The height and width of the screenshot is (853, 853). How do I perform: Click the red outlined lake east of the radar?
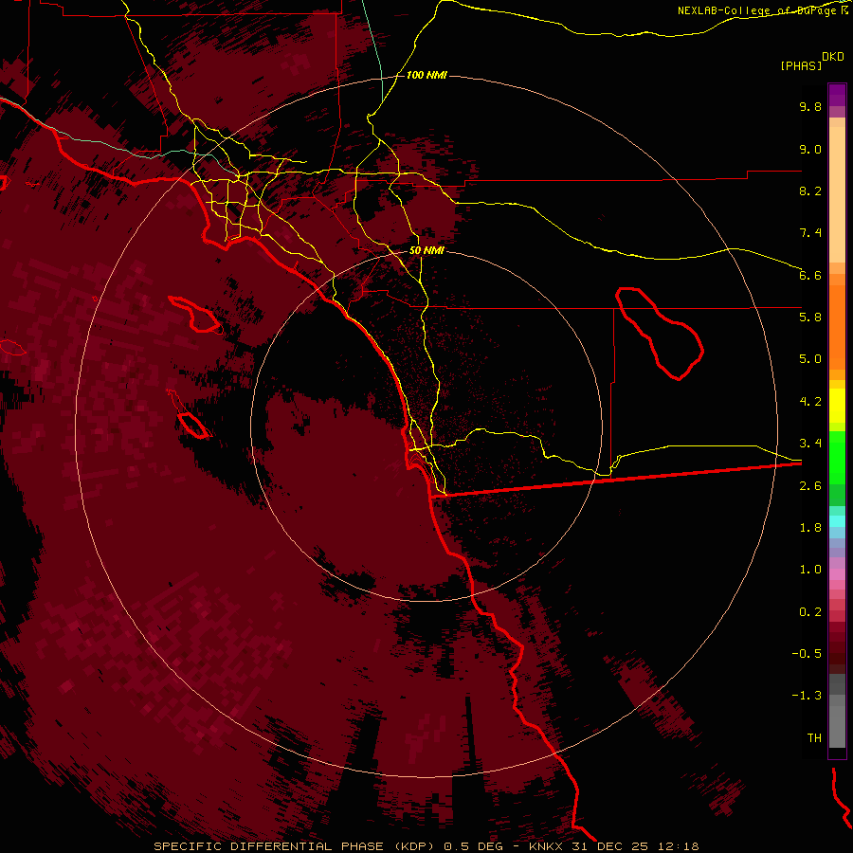pos(660,333)
